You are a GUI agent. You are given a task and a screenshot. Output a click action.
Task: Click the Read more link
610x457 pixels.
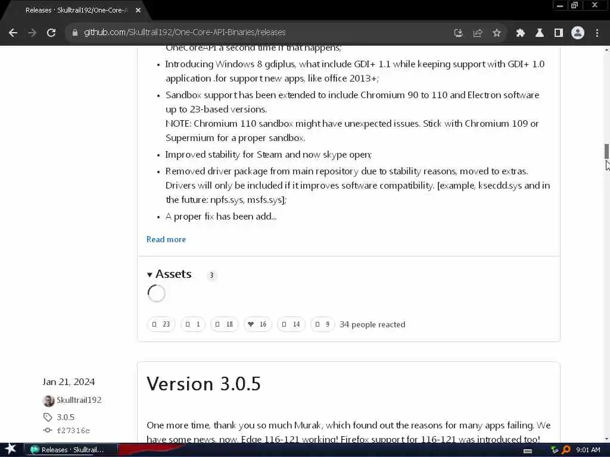[166, 239]
